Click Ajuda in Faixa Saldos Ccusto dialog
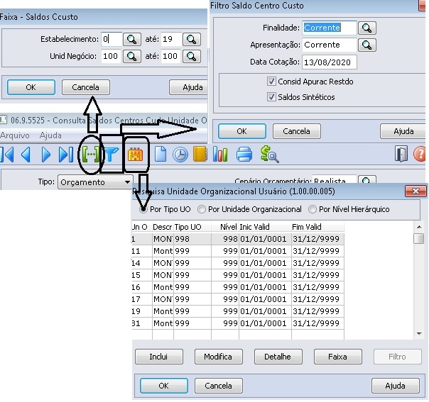Image resolution: width=429 pixels, height=402 pixels. point(189,87)
